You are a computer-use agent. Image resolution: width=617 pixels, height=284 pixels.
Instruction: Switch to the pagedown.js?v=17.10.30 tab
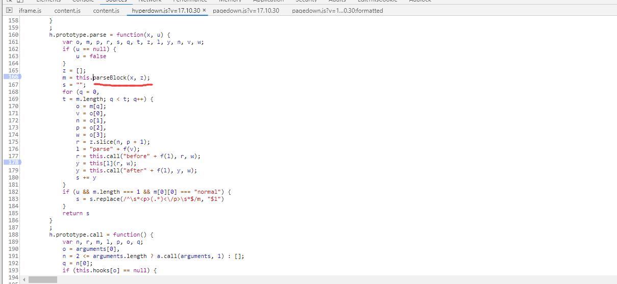245,11
